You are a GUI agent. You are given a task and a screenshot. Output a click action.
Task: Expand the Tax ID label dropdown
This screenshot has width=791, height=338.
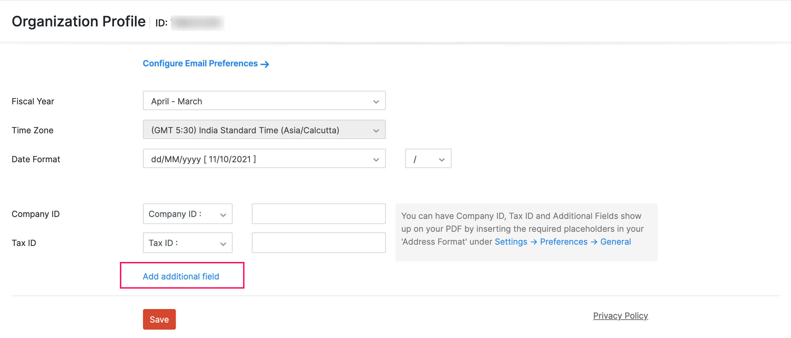pyautogui.click(x=187, y=243)
